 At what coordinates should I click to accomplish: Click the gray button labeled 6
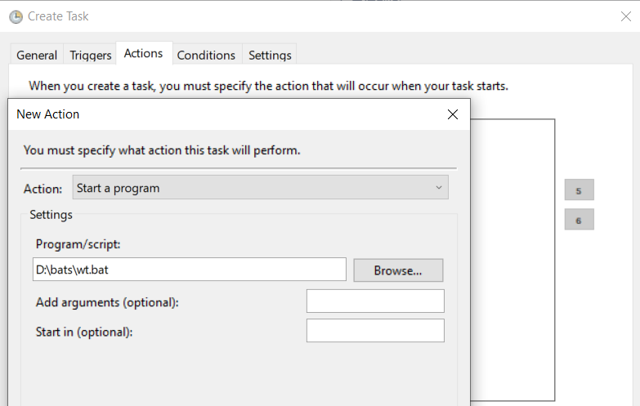coord(580,220)
